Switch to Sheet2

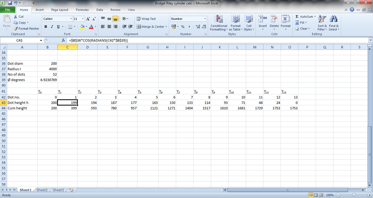pyautogui.click(x=42, y=190)
